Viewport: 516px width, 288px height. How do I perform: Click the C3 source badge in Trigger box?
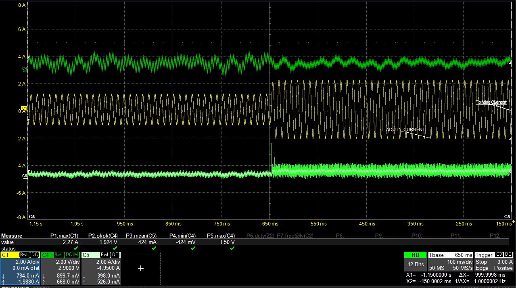click(499, 255)
